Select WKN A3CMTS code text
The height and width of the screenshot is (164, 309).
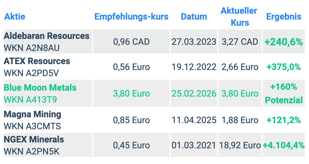(32, 126)
